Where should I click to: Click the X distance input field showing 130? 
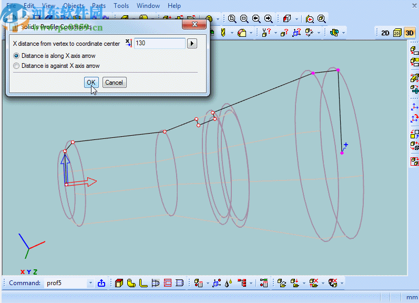point(159,43)
